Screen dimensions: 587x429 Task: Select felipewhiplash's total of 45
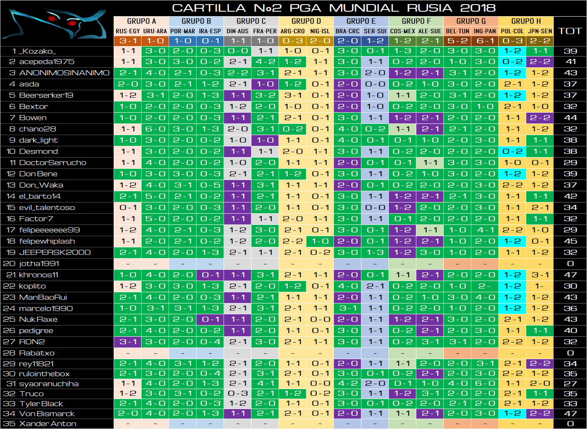570,241
